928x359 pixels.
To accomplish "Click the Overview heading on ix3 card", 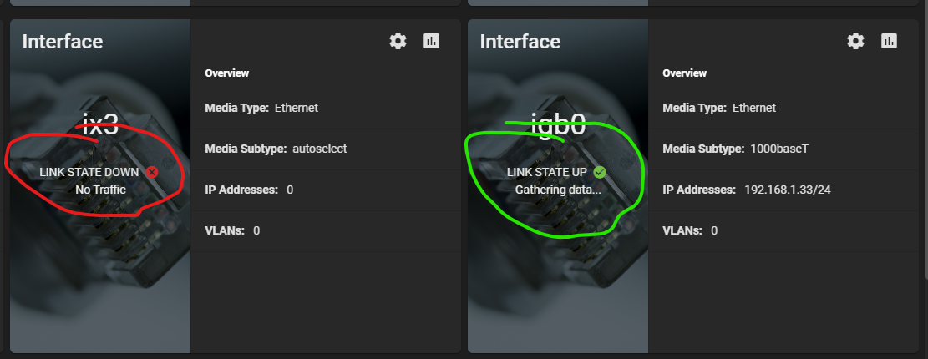I will [x=226, y=73].
